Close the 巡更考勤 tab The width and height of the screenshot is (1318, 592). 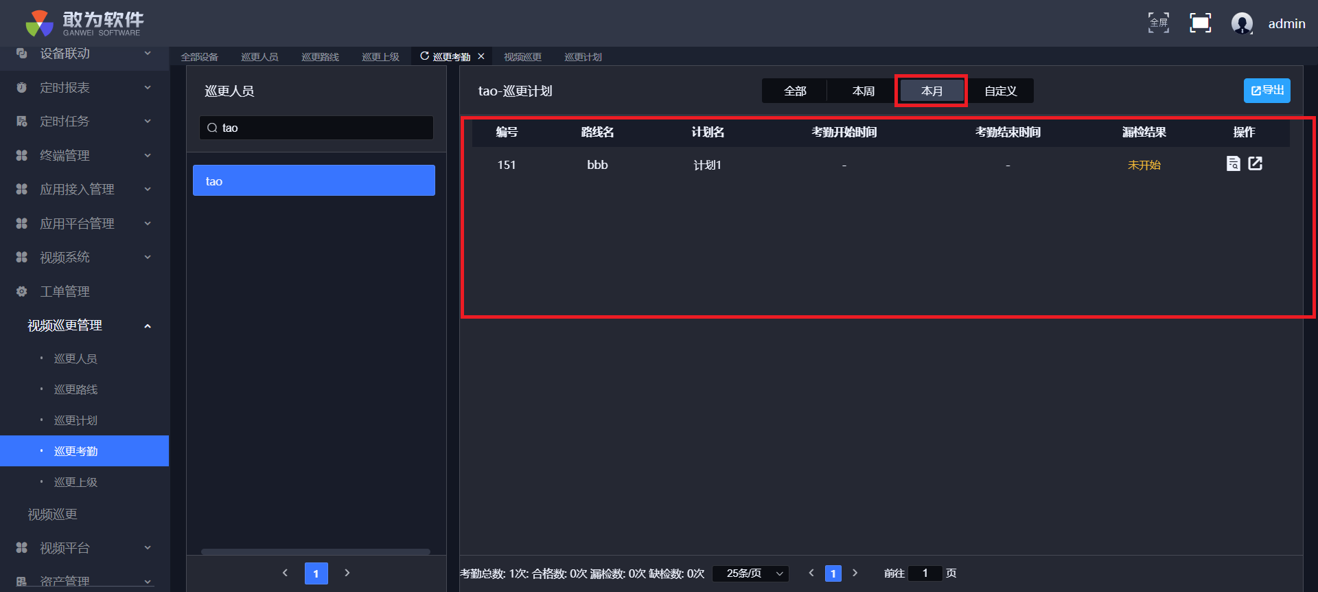pyautogui.click(x=481, y=56)
